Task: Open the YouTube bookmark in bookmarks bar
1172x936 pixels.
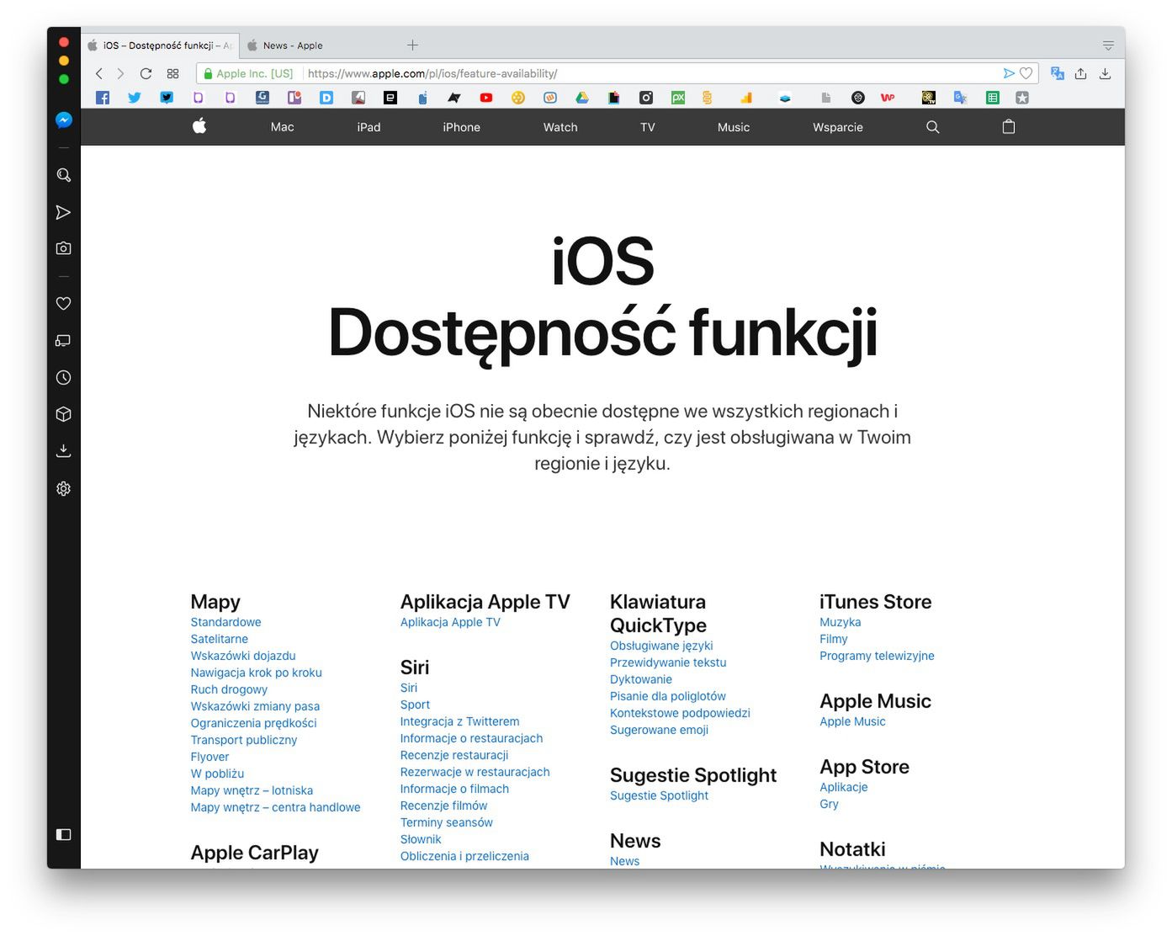Action: pyautogui.click(x=486, y=98)
